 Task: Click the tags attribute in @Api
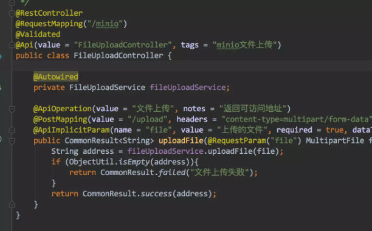[x=190, y=45]
